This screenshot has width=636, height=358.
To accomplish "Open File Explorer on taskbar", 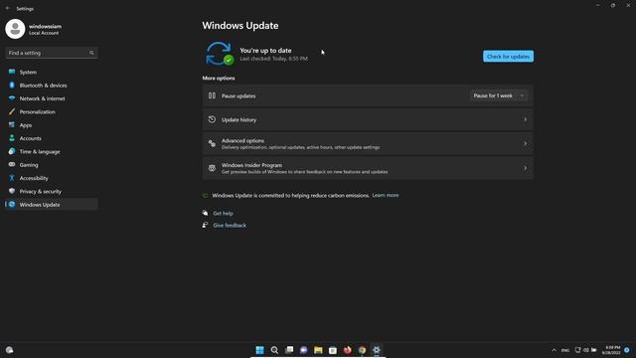I will pos(318,350).
